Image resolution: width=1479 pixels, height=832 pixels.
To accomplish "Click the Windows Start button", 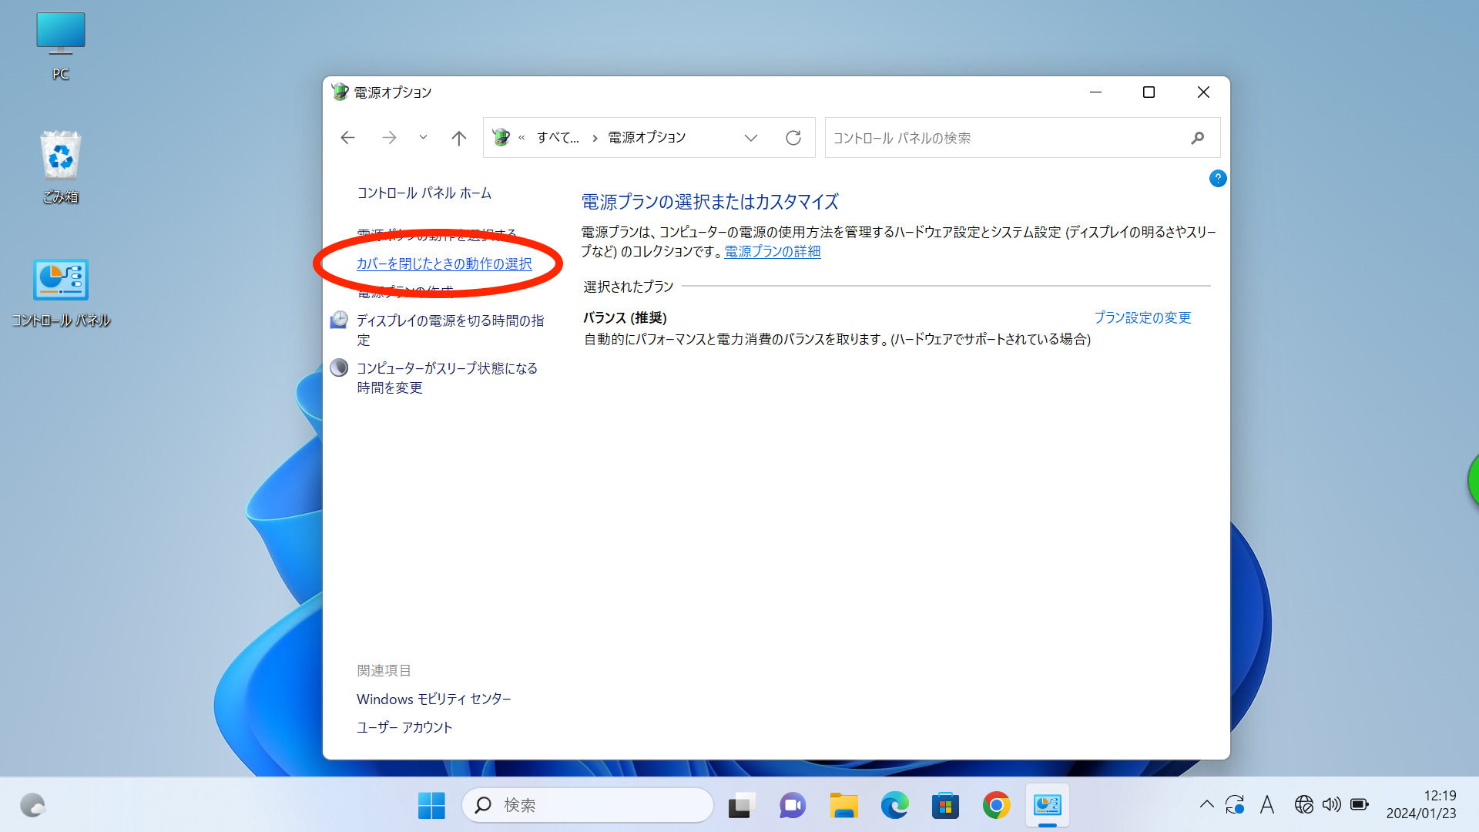I will tap(431, 804).
